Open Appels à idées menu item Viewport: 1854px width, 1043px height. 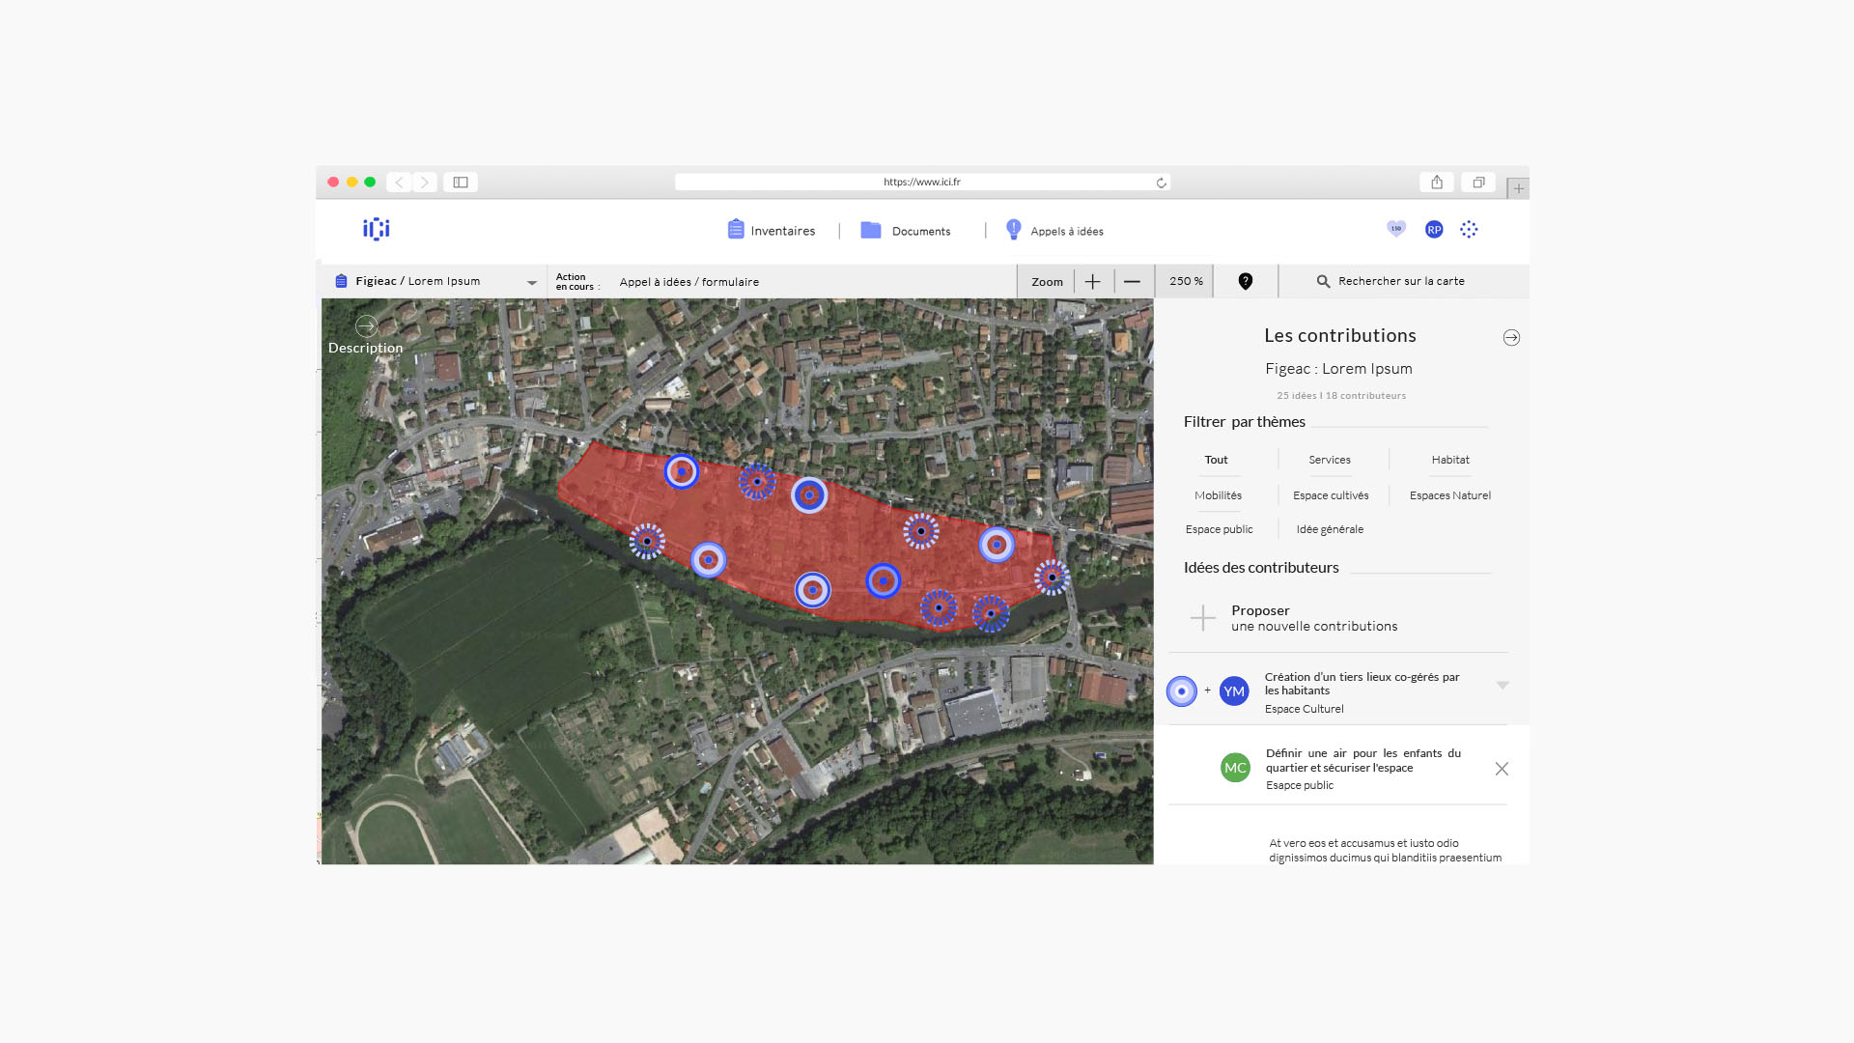pyautogui.click(x=1054, y=231)
